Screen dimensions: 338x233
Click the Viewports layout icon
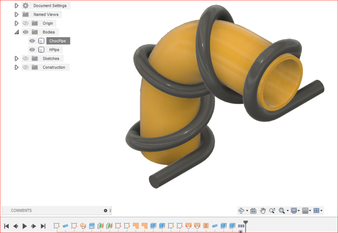click(x=316, y=210)
